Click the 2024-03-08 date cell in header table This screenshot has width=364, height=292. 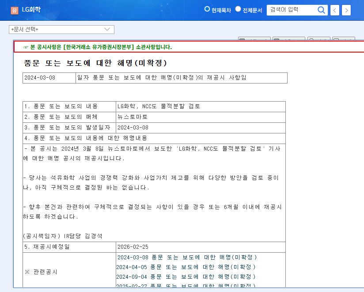(49, 78)
